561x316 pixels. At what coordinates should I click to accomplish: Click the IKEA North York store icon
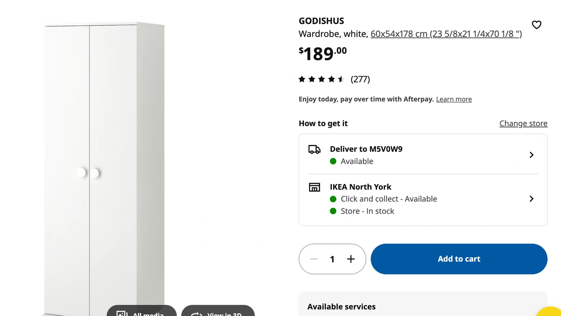point(314,187)
